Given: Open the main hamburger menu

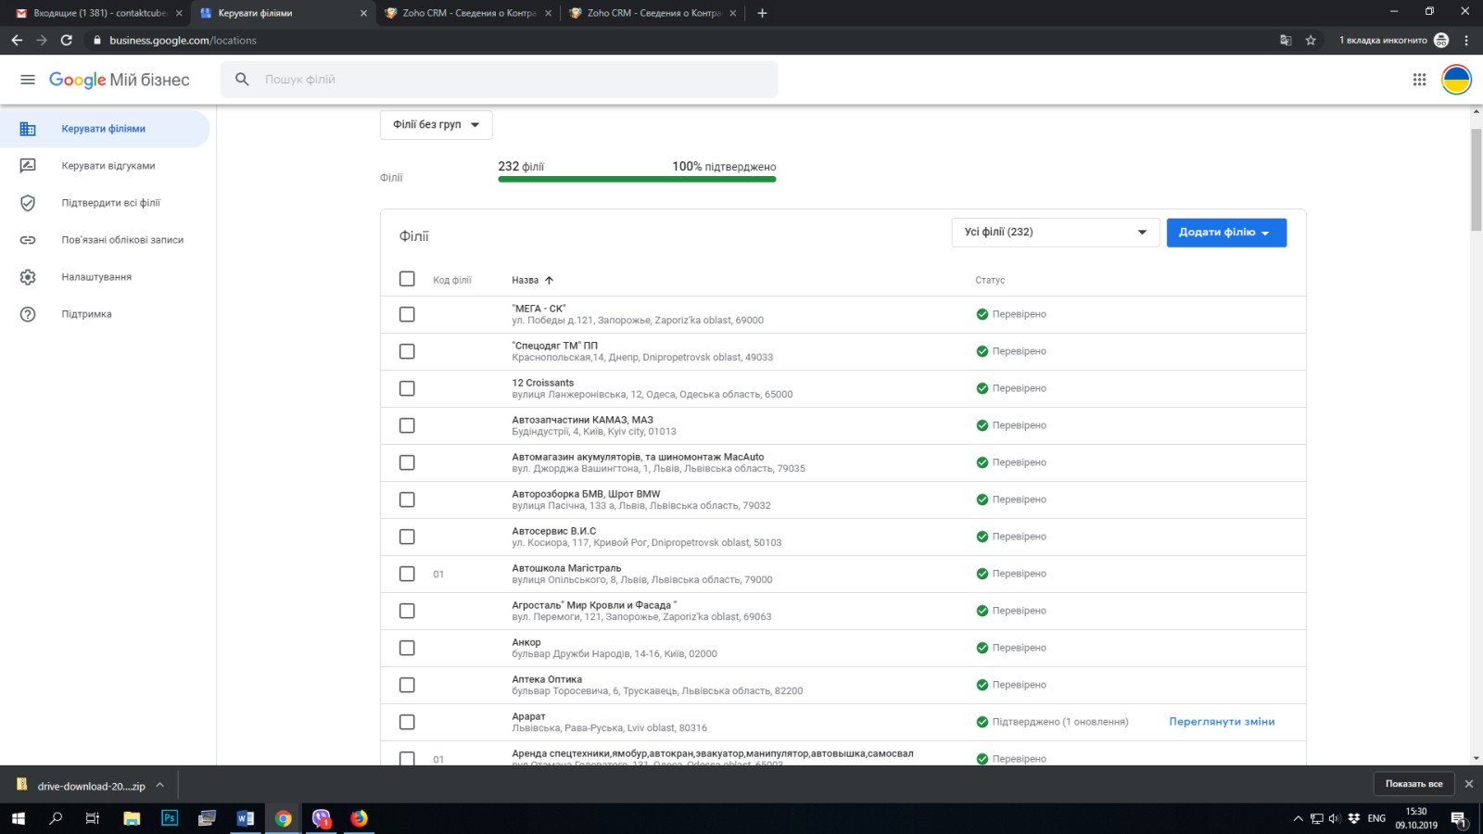Looking at the screenshot, I should (x=28, y=80).
